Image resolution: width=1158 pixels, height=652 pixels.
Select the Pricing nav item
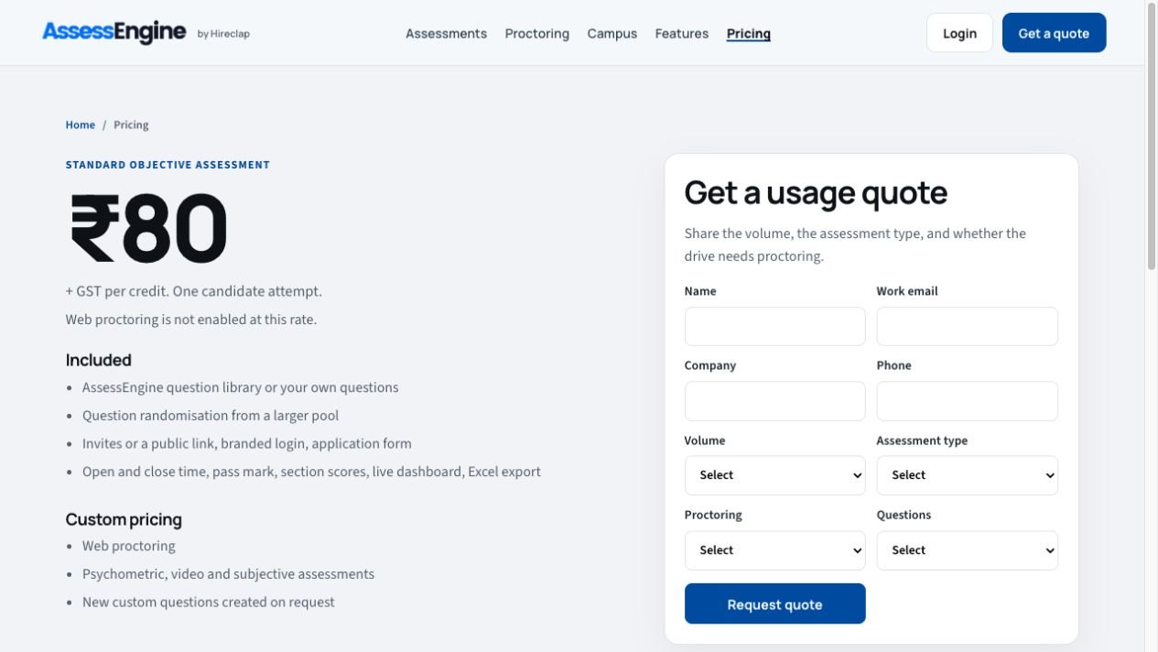coord(748,34)
